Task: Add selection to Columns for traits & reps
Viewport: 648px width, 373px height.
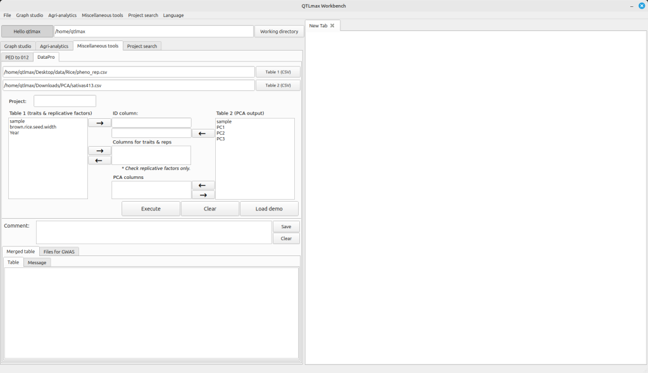Action: click(99, 150)
